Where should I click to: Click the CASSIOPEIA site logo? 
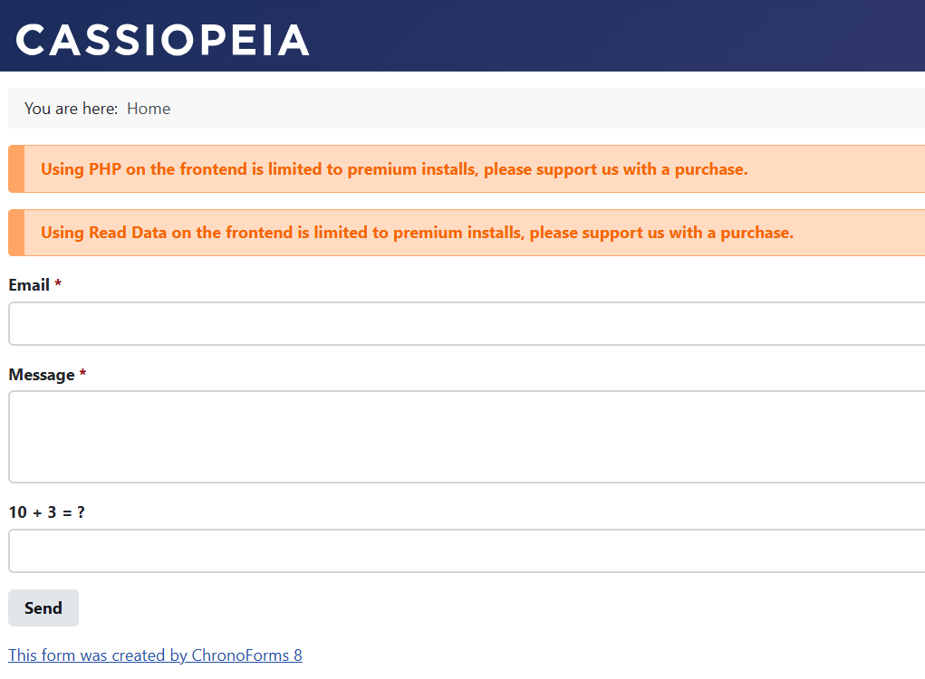(x=163, y=41)
